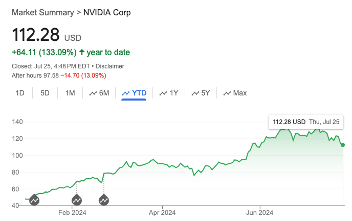Click the trend icon beside 5Y

[x=195, y=93]
